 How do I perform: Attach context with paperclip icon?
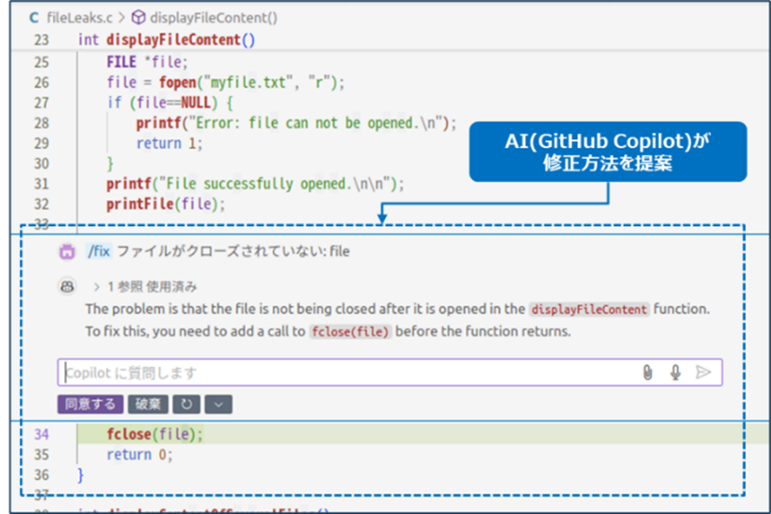tap(648, 373)
